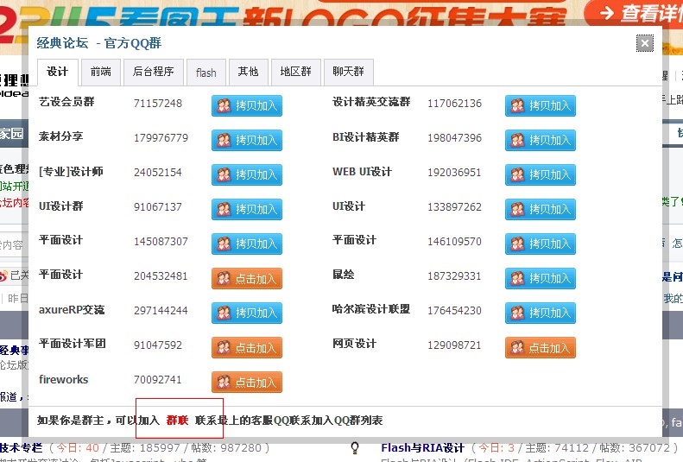Click 拷贝加入 for 艺设会员群
Screen dimensions: 683x462
pyautogui.click(x=247, y=105)
